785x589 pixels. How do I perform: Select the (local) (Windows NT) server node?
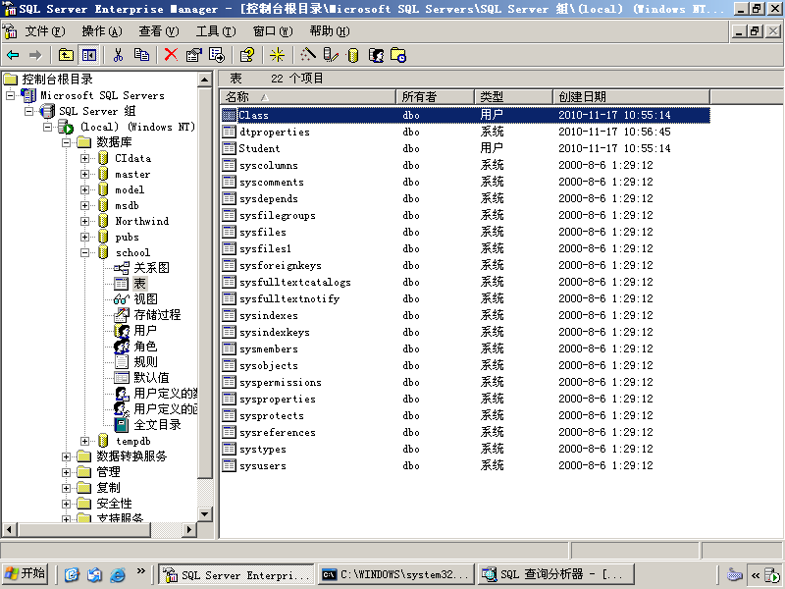(x=137, y=127)
